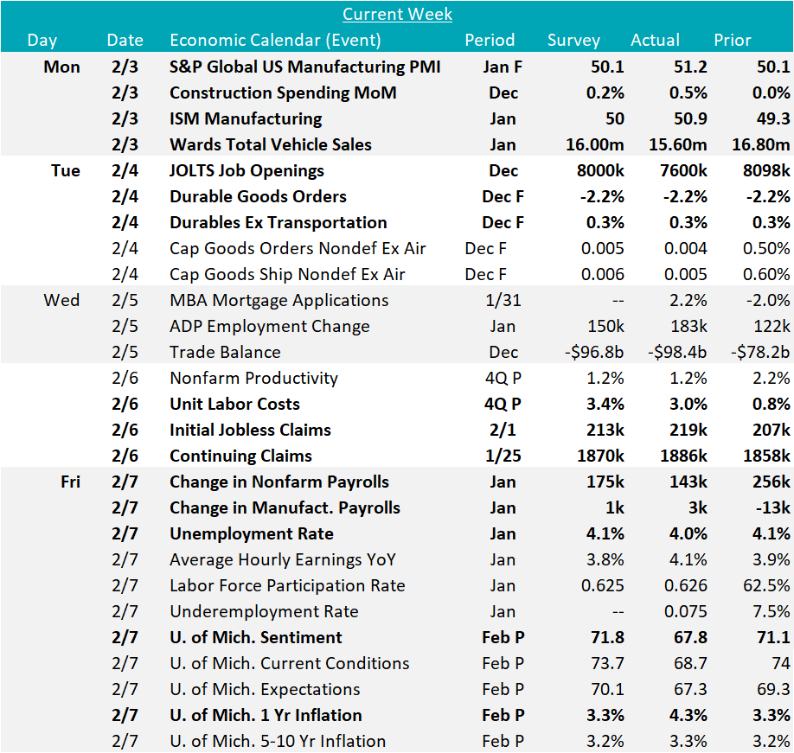Image resolution: width=794 pixels, height=753 pixels.
Task: Click the 'Economic Calendar (Event)' column header
Action: [x=275, y=41]
